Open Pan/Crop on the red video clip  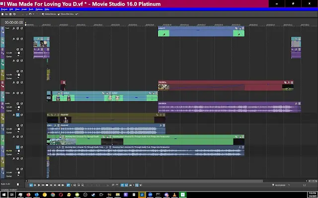(x=285, y=82)
